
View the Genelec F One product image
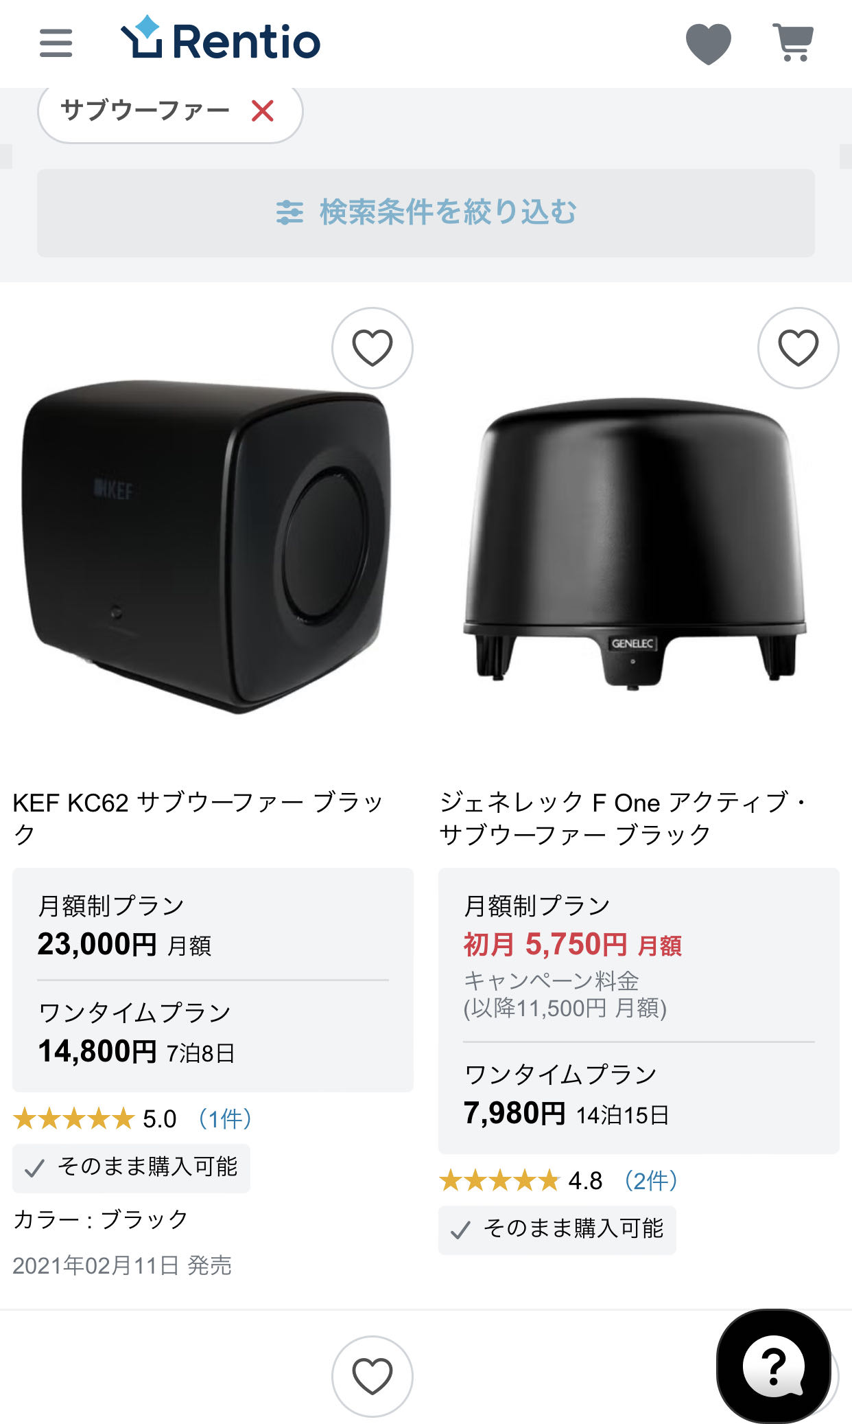(635, 542)
